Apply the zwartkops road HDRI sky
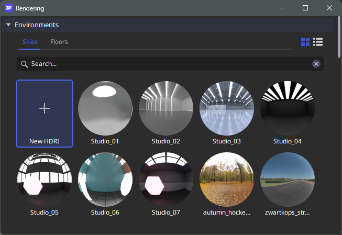The image size is (342, 235). (x=288, y=180)
